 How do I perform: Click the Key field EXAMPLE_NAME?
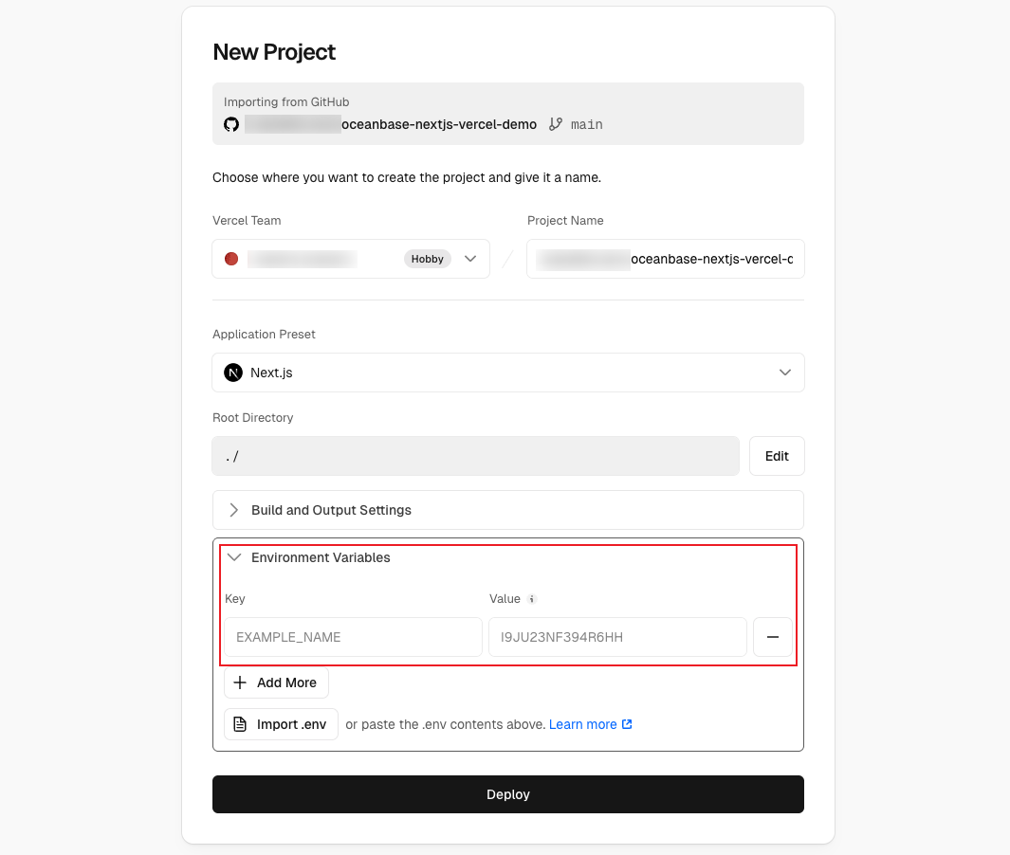coord(353,637)
